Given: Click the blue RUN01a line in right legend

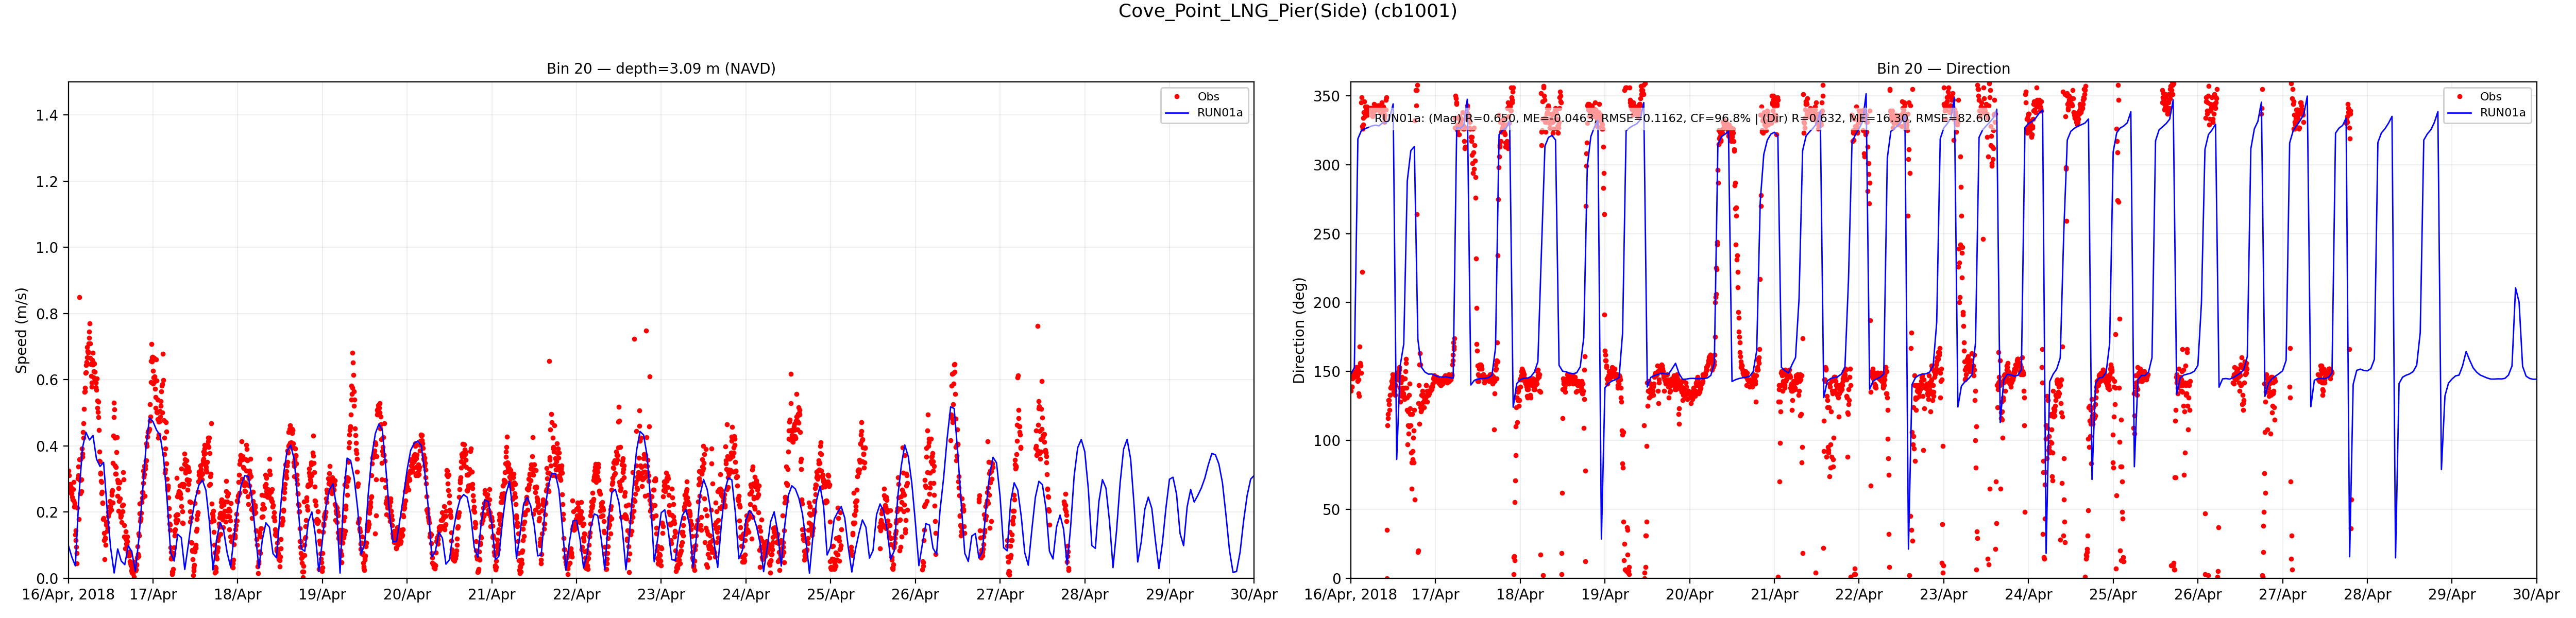Looking at the screenshot, I should coord(2459,113).
